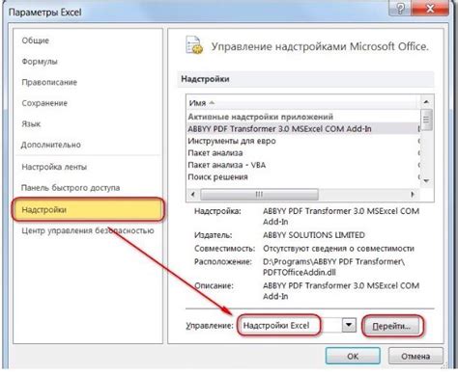
Task: Click the Отмена button
Action: (x=415, y=356)
